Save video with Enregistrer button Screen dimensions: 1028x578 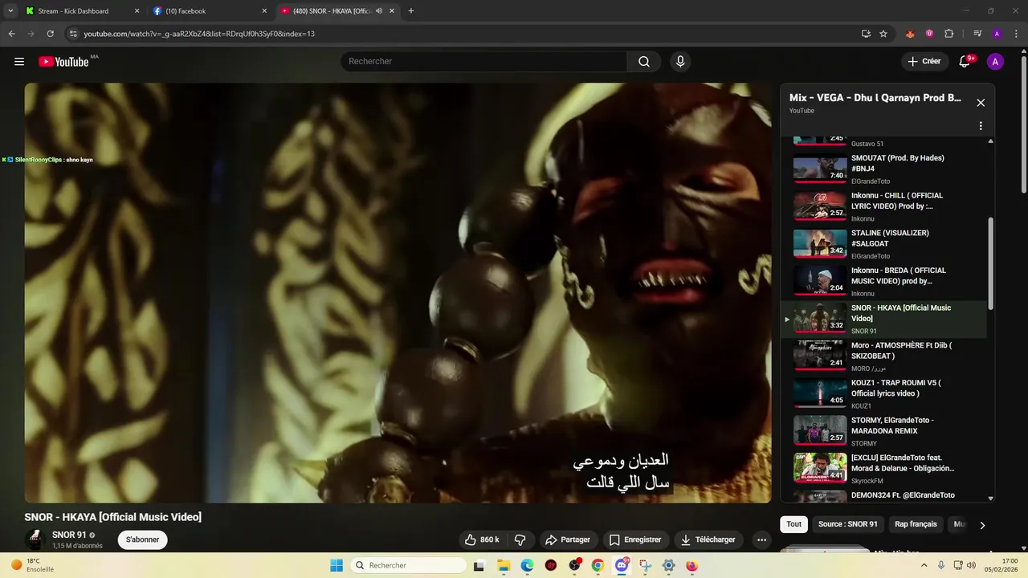click(635, 540)
